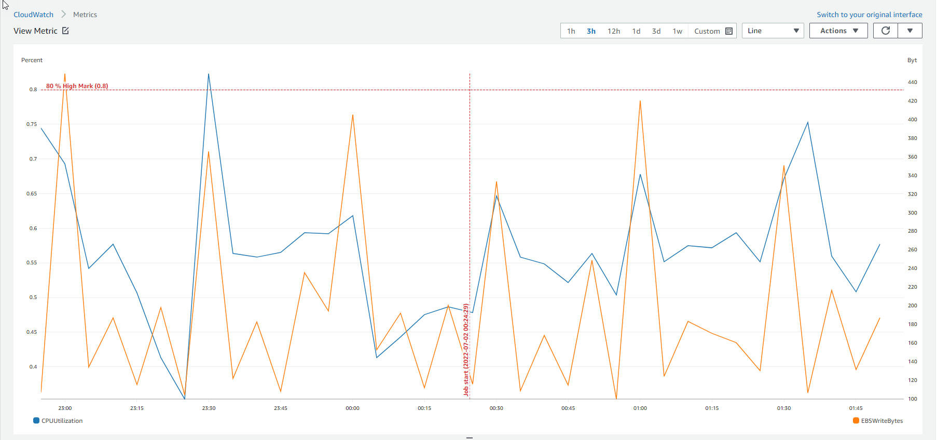937x440 pixels.
Task: Open the Actions dropdown menu
Action: 839,31
